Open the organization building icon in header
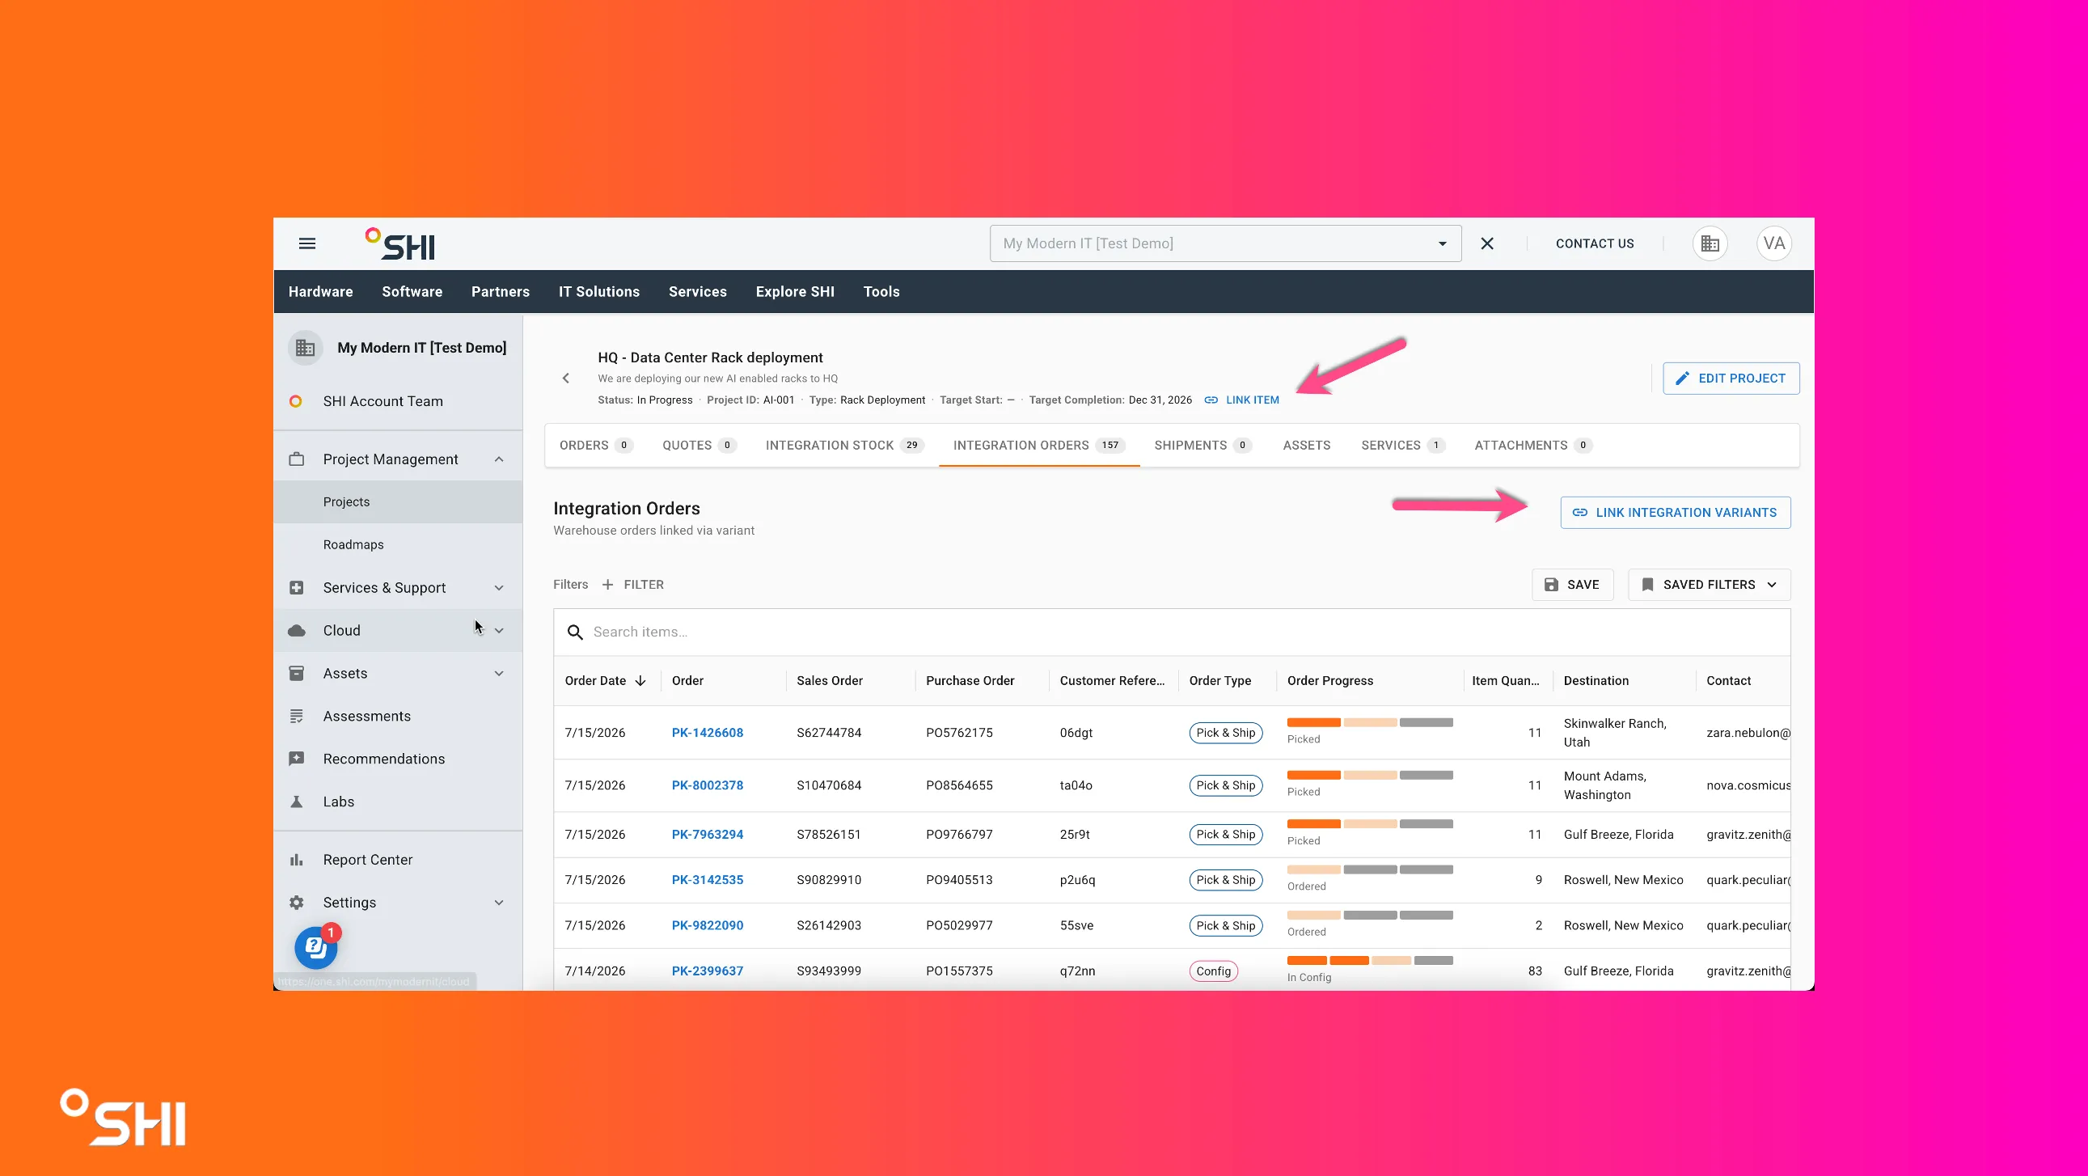2088x1176 pixels. coord(1710,243)
